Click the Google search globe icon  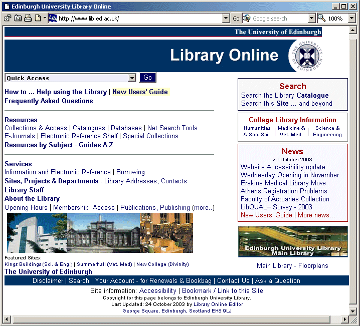[x=247, y=19]
